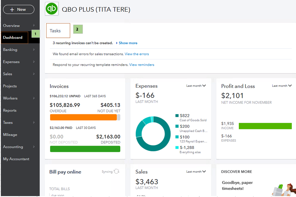
Task: Open the Expenses Last month dropdown
Action: click(x=196, y=86)
